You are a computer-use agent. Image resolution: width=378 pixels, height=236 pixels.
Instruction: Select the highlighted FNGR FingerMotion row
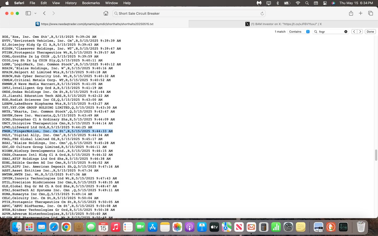(x=57, y=131)
